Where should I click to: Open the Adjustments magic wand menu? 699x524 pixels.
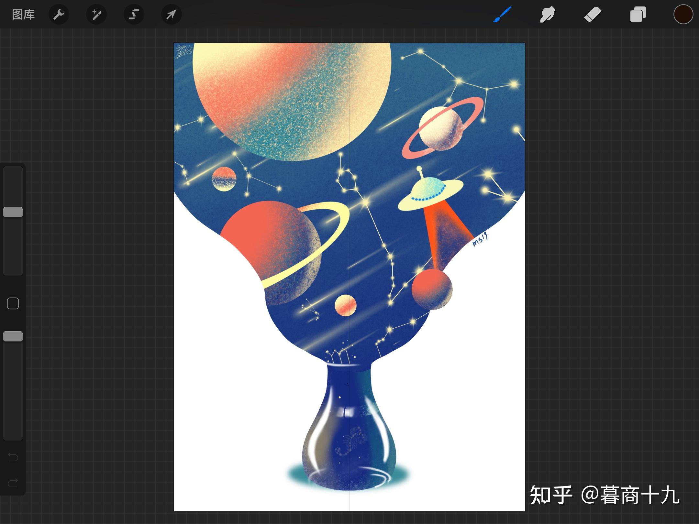(96, 15)
